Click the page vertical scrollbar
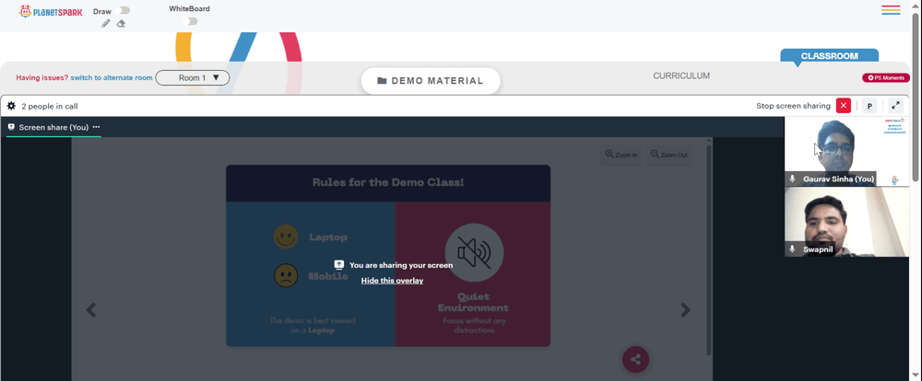This screenshot has width=922, height=381. coord(916,97)
